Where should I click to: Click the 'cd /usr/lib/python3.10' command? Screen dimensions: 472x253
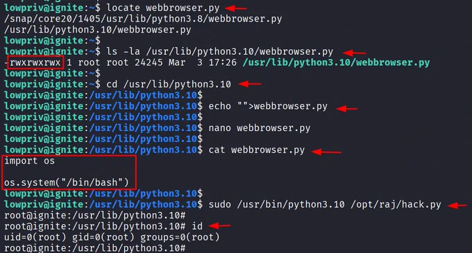click(x=169, y=85)
